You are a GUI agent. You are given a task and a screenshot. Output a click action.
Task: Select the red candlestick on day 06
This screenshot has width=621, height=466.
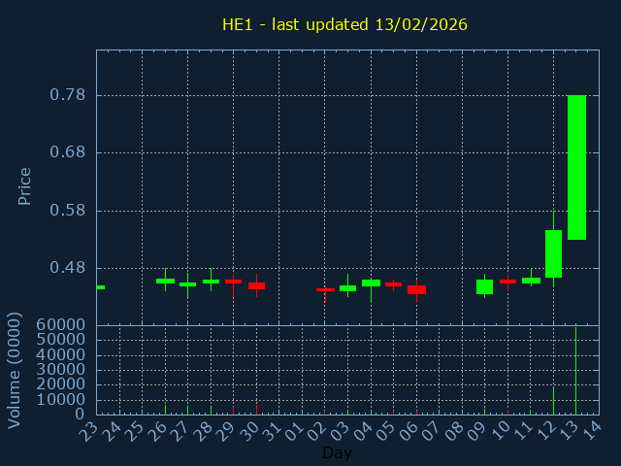[416, 289]
